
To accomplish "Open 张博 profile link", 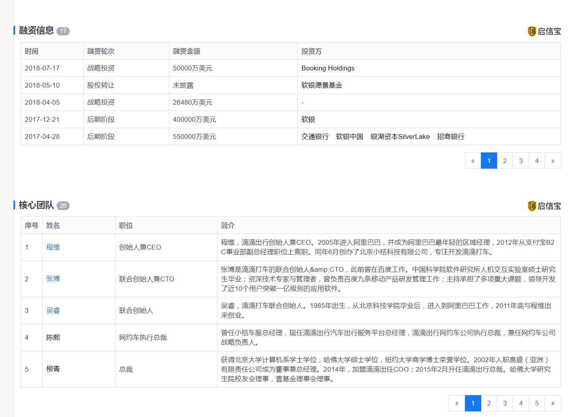I will pos(53,279).
